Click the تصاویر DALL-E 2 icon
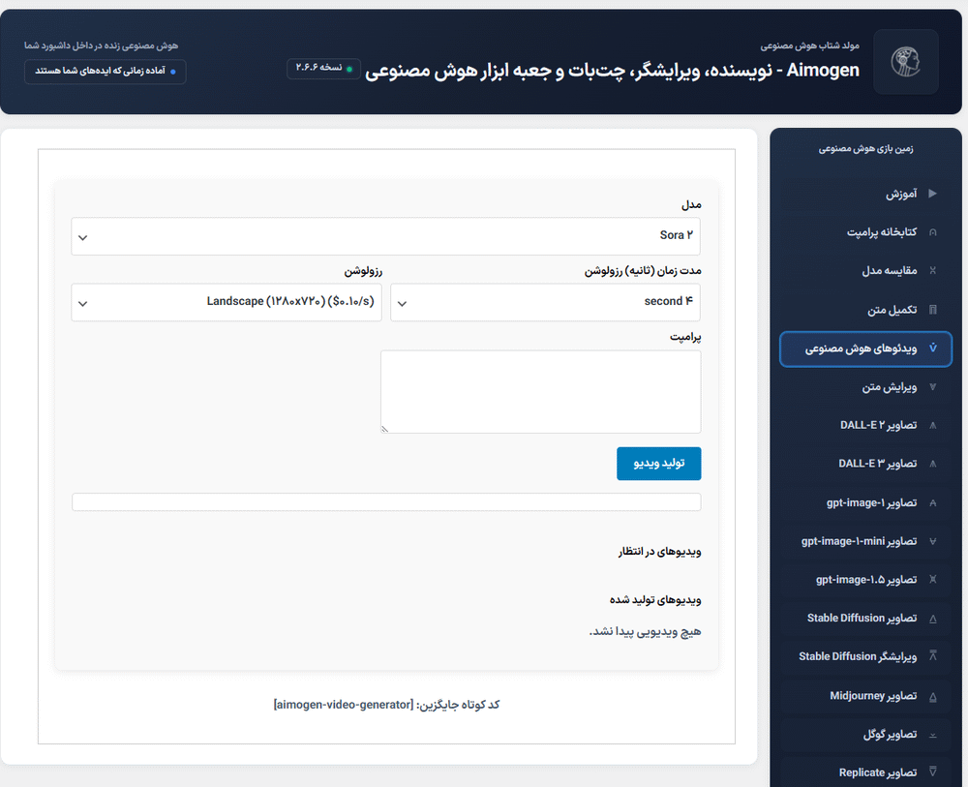 point(934,425)
